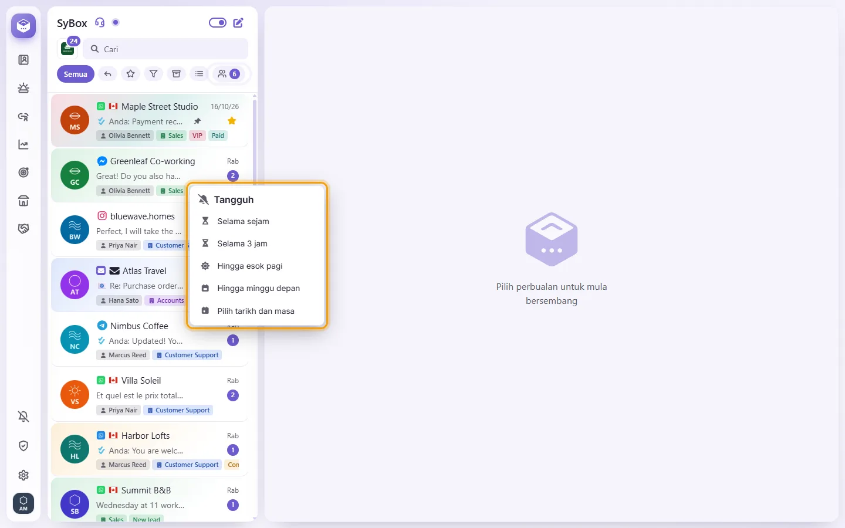Click the headset icon next to SyBox
Viewport: 845px width, 528px height.
click(x=100, y=23)
